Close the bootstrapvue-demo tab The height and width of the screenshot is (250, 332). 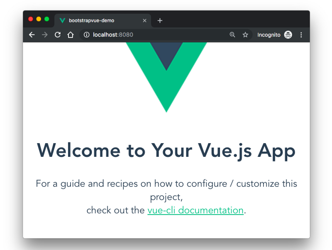pyautogui.click(x=144, y=20)
